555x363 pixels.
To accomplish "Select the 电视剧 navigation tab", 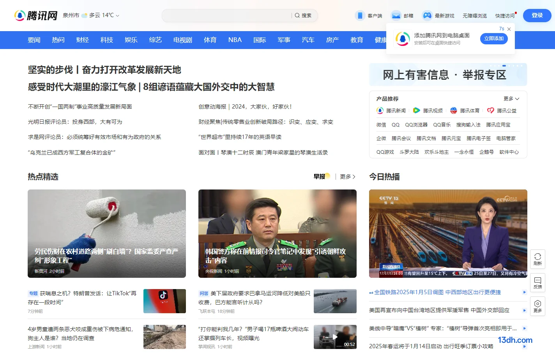I will 183,40.
